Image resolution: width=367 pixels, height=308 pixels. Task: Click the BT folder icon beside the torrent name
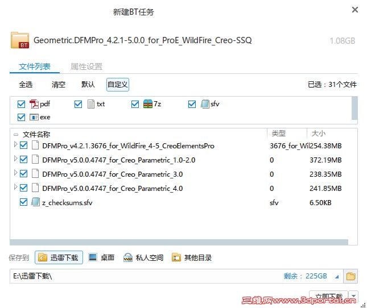[x=20, y=40]
